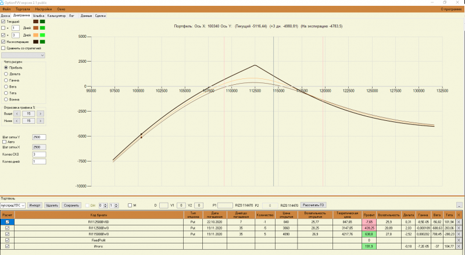Enable the +1 Дней curve checkbox

pyautogui.click(x=3, y=28)
